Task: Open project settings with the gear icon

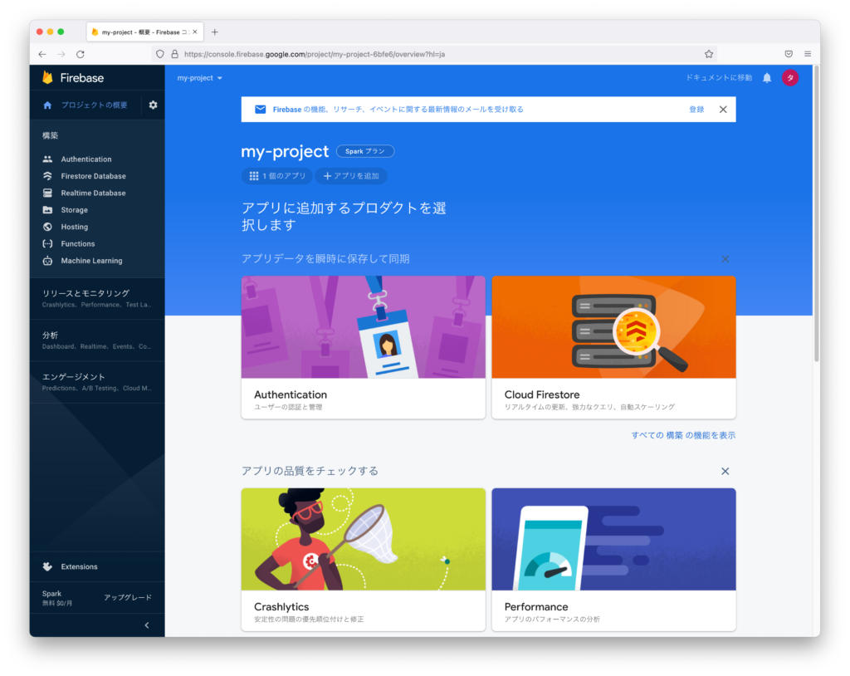Action: (x=153, y=105)
